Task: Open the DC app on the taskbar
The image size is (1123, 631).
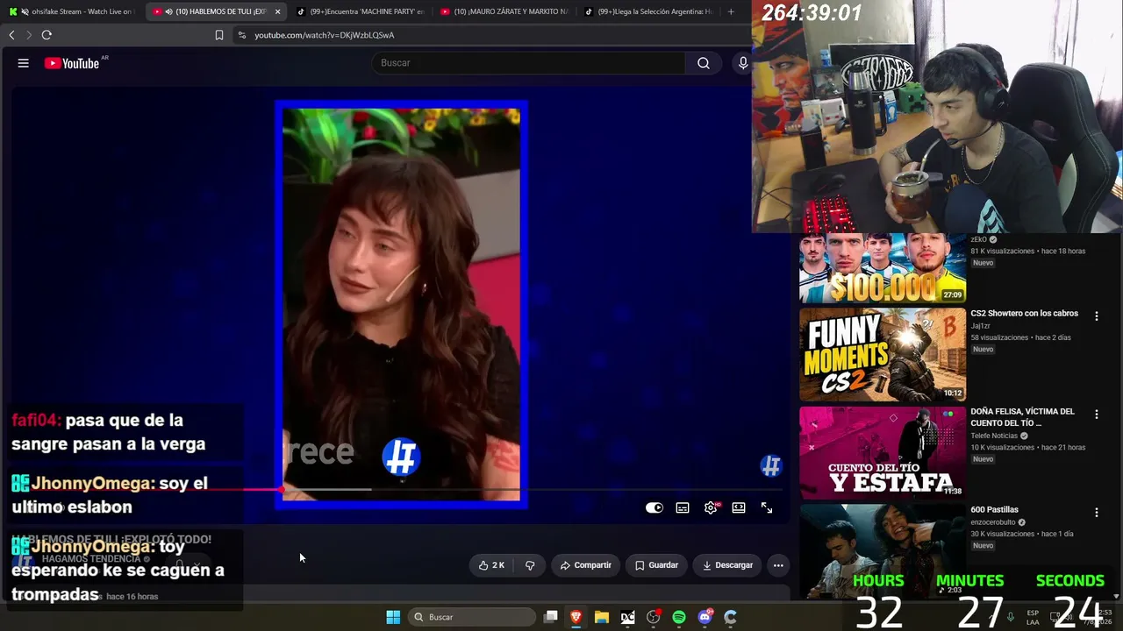Action: [627, 617]
